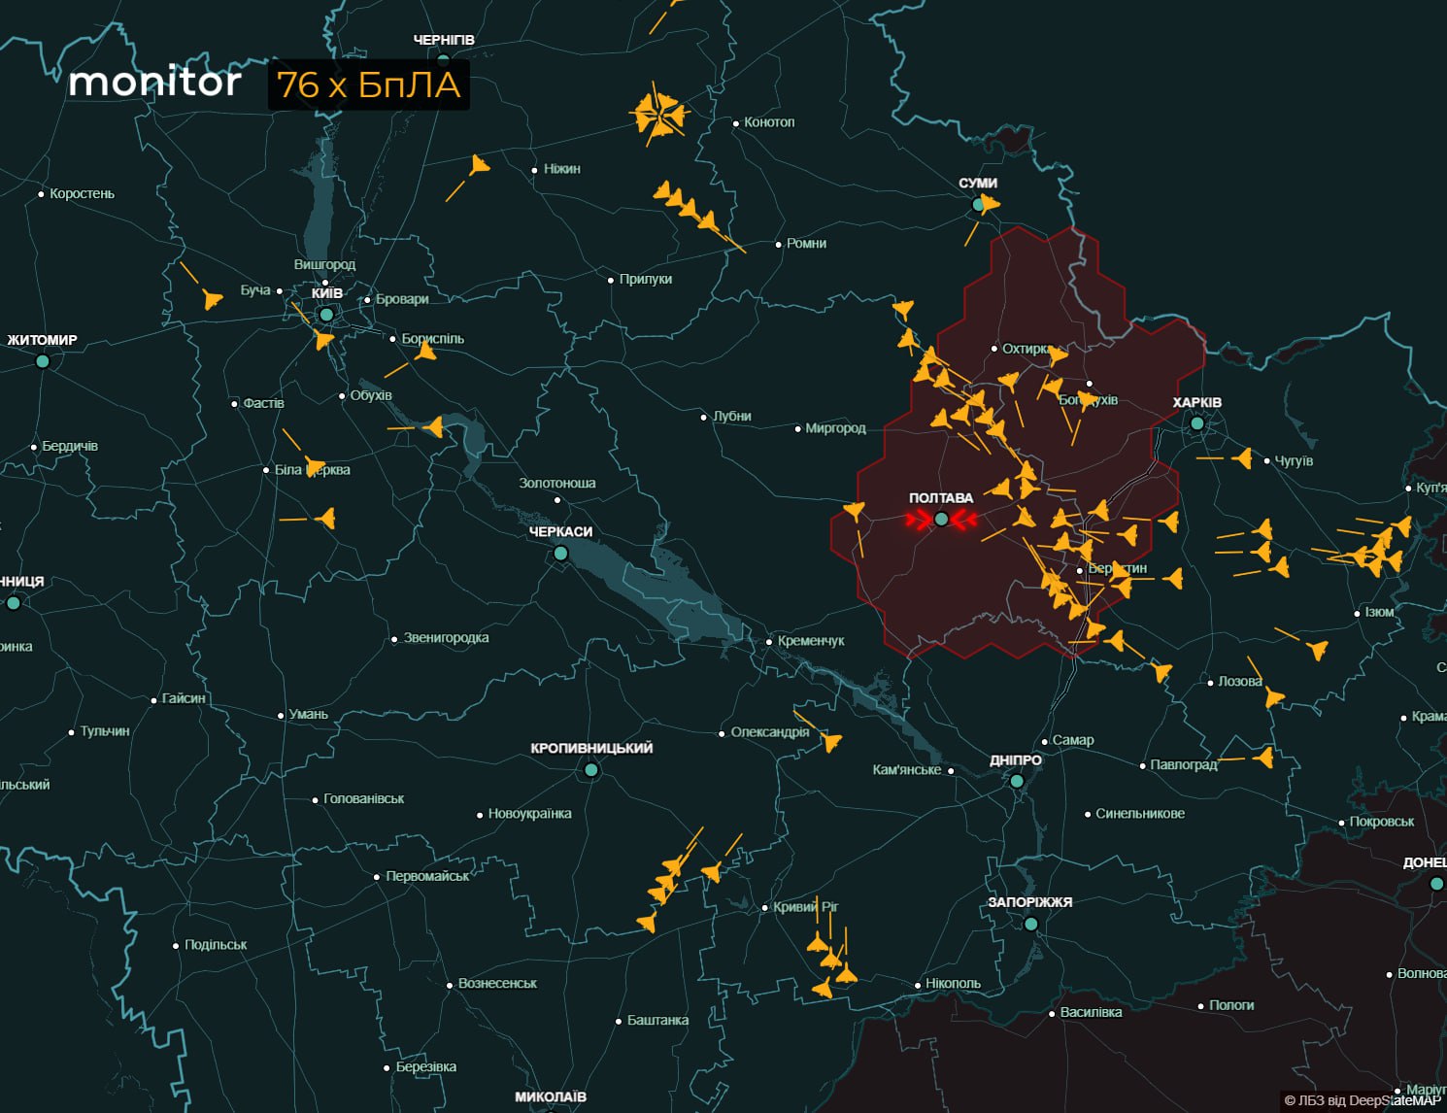This screenshot has height=1113, width=1447.
Task: Click the Київ city marker dot
Action: pyautogui.click(x=327, y=313)
